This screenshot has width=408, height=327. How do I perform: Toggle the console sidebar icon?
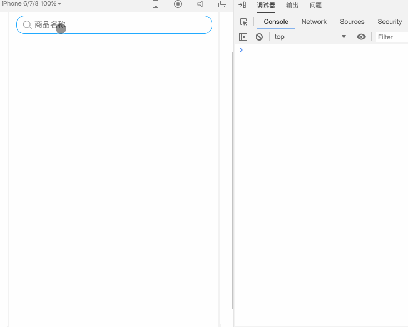pos(243,37)
